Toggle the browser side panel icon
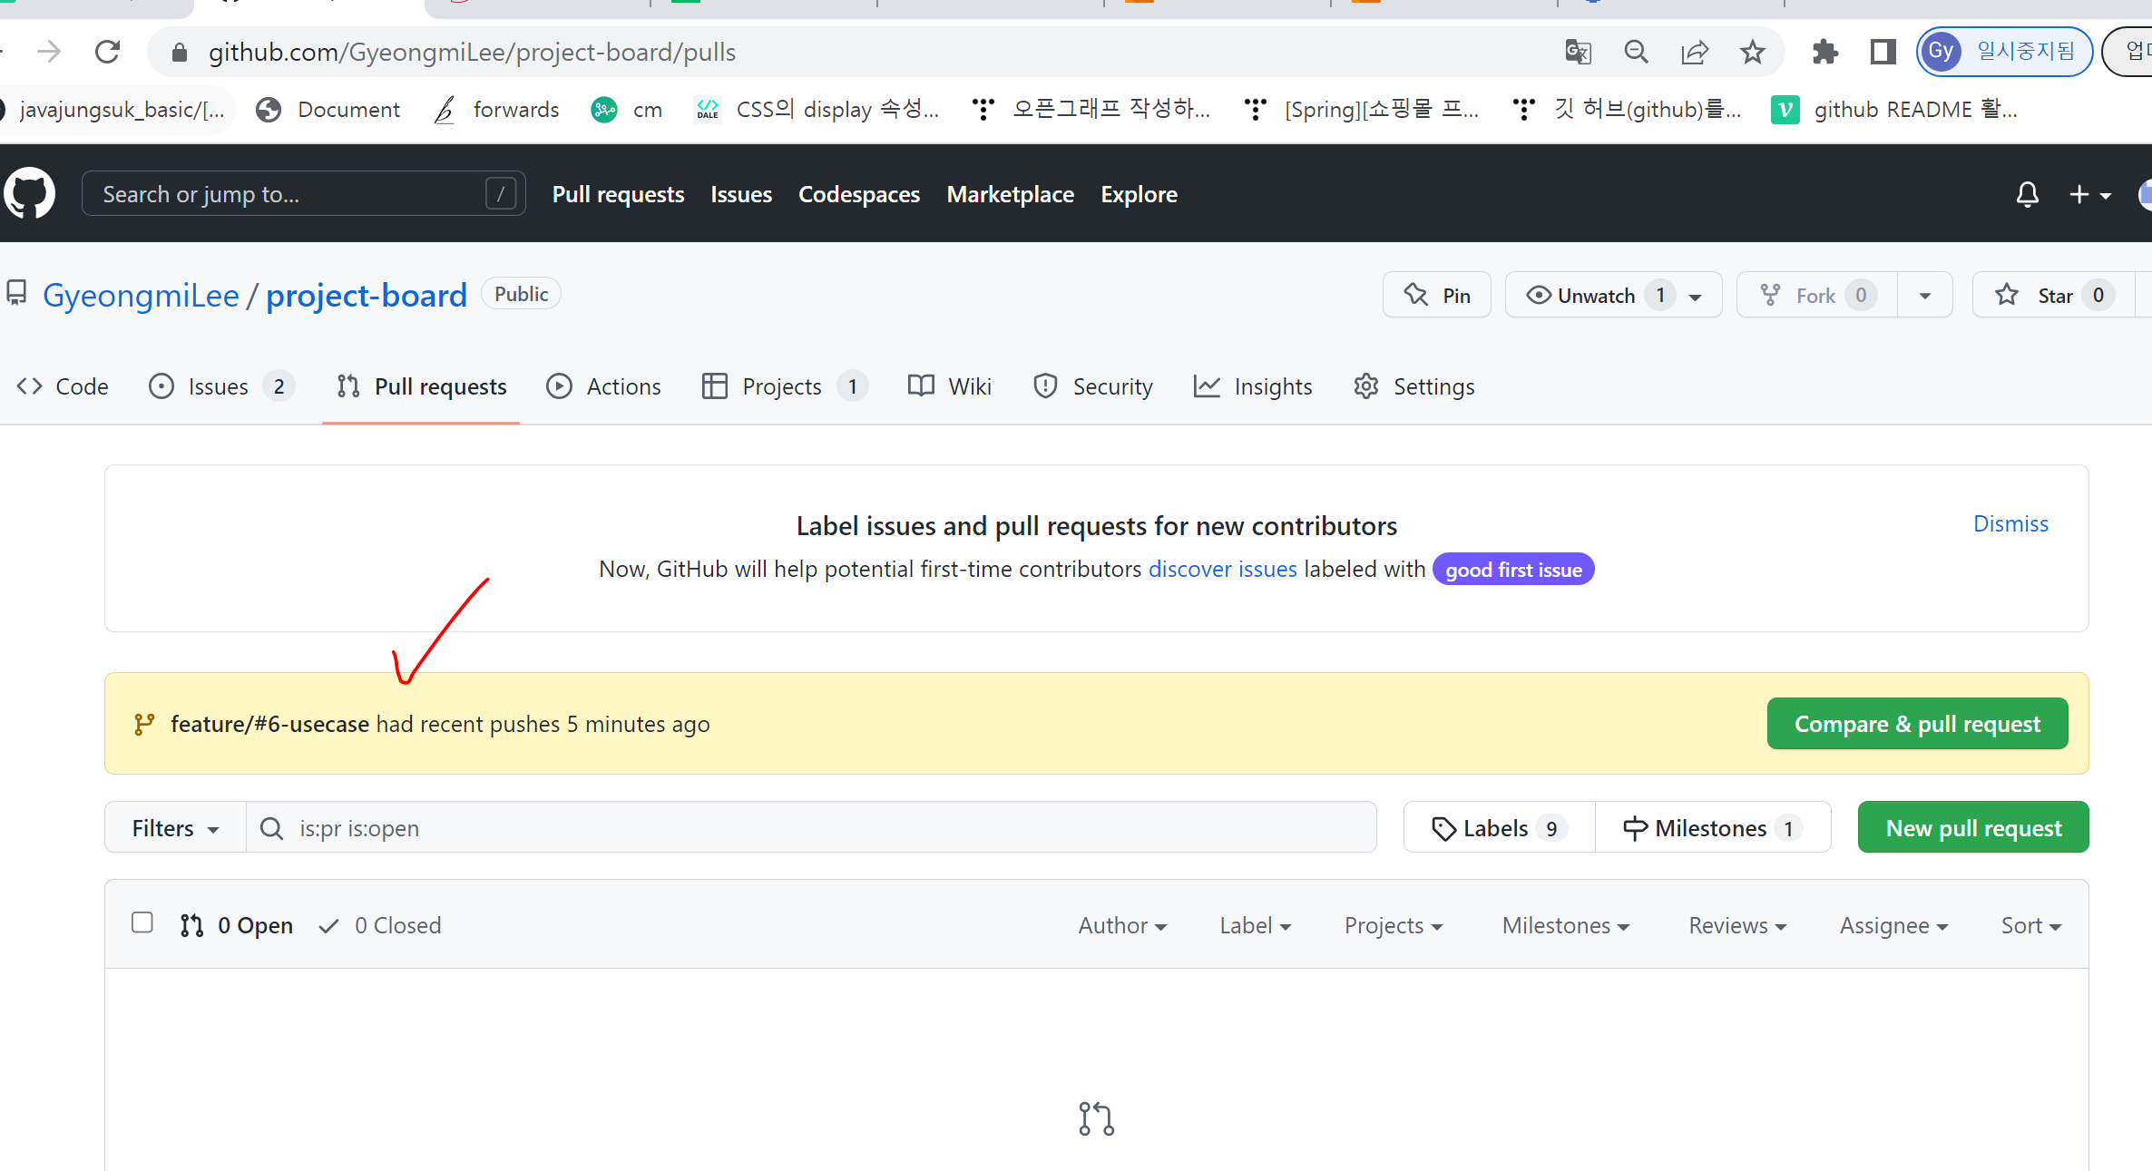2152x1171 pixels. (x=1883, y=52)
